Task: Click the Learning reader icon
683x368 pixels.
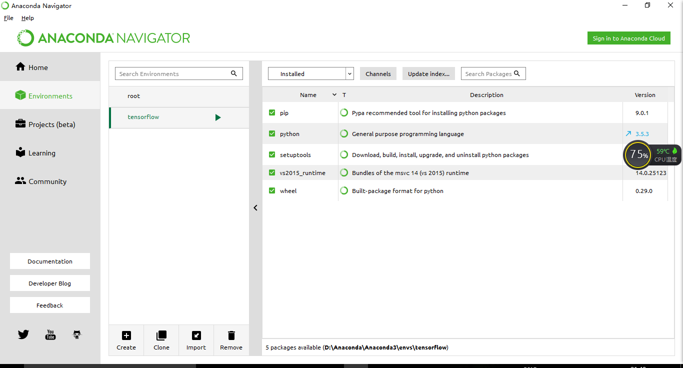Action: pyautogui.click(x=20, y=152)
